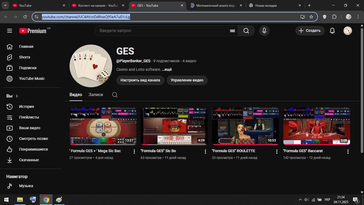Open options for "Formula GES" Sic Bo video
Viewport: 364px width, 205px height.
[205, 152]
